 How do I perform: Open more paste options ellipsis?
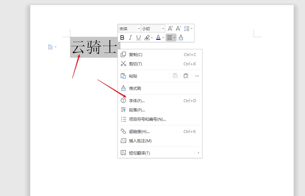coord(197,76)
